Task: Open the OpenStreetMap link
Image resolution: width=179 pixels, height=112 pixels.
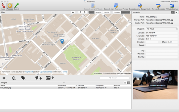Action: pyautogui.click(x=46, y=72)
